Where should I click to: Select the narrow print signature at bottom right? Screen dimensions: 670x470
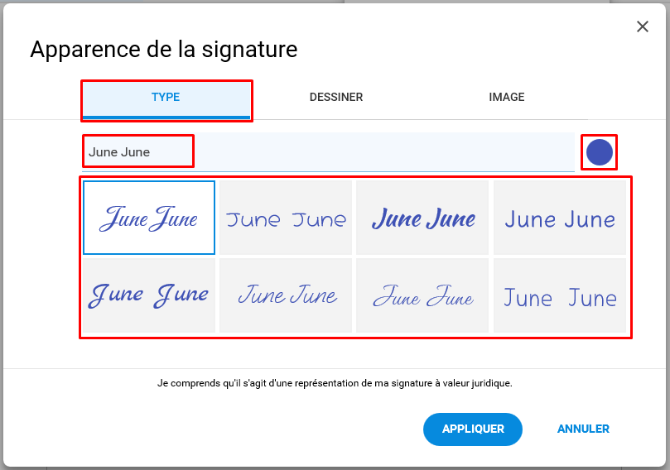click(560, 295)
